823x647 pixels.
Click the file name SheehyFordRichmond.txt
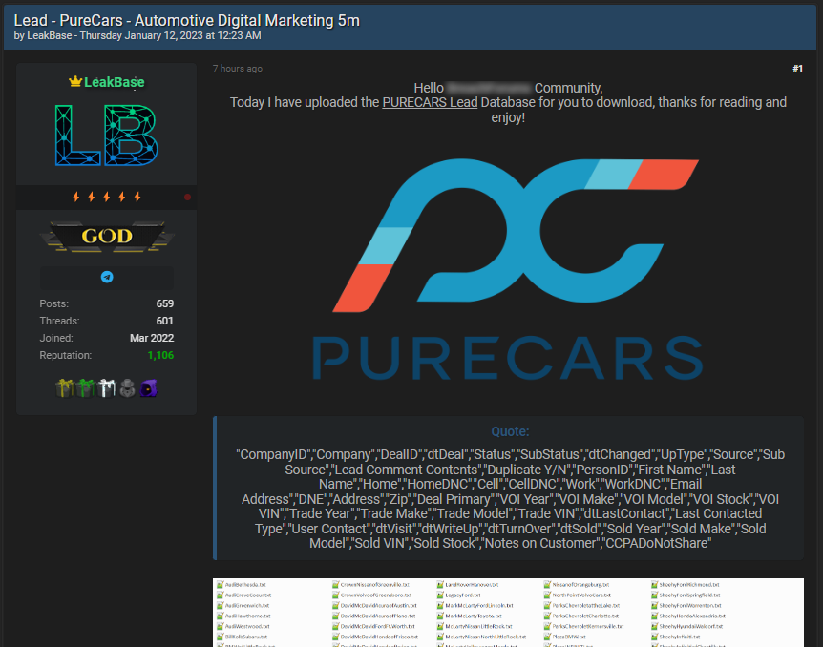pyautogui.click(x=689, y=584)
